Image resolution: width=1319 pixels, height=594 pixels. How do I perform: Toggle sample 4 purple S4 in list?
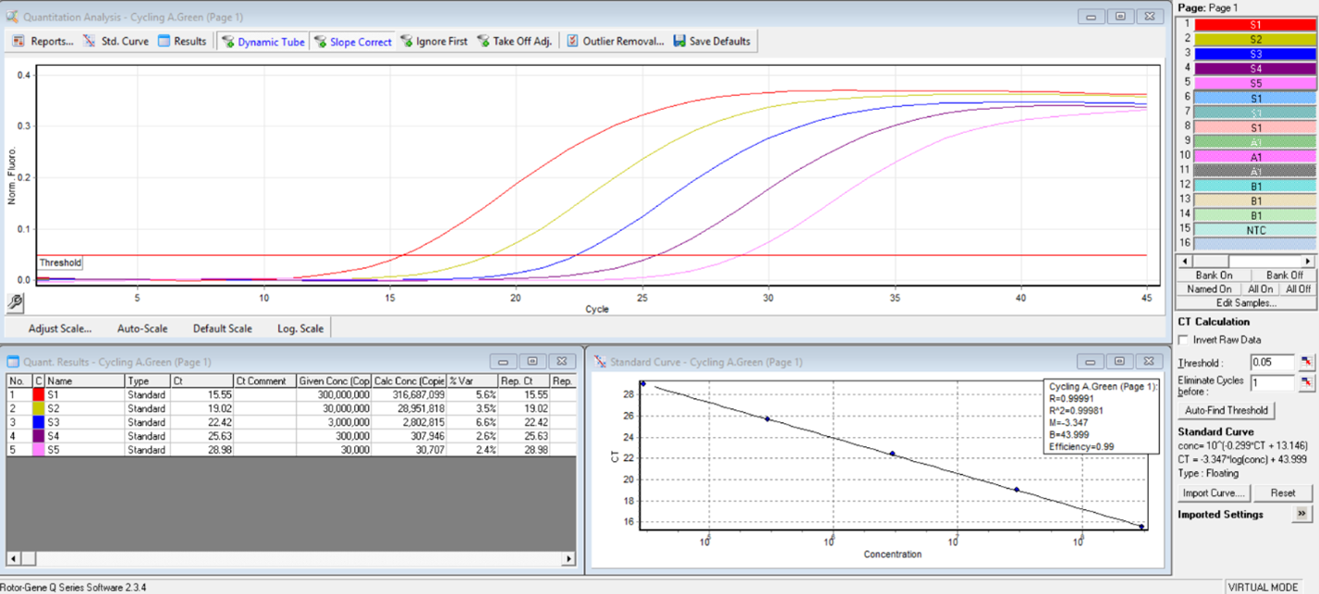click(x=1254, y=68)
